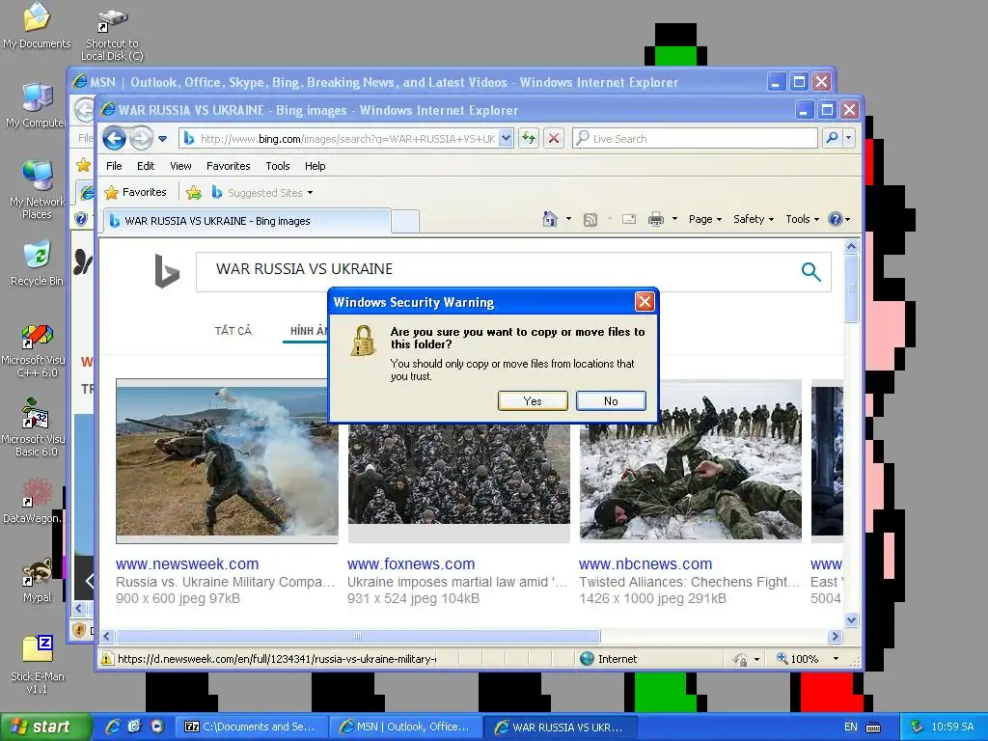Click the horizontal scrollbar right arrow
988x741 pixels.
click(x=836, y=637)
